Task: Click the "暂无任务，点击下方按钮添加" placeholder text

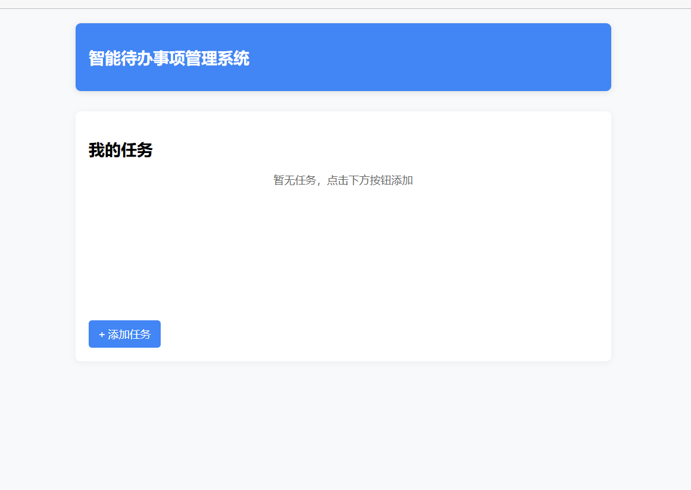Action: coord(343,180)
